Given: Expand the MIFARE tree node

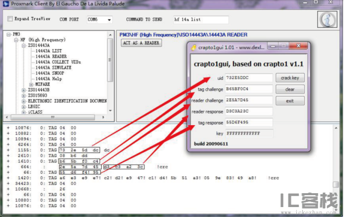Looking at the screenshot, I should (x=31, y=84).
